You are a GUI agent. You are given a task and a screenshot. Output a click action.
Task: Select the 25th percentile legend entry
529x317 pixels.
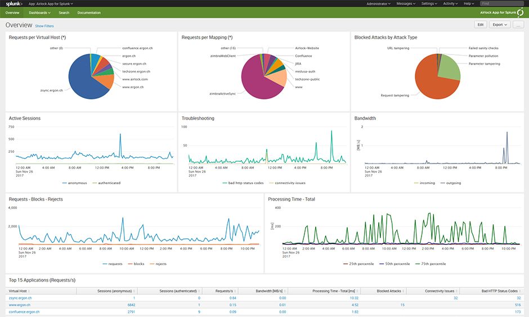358,264
